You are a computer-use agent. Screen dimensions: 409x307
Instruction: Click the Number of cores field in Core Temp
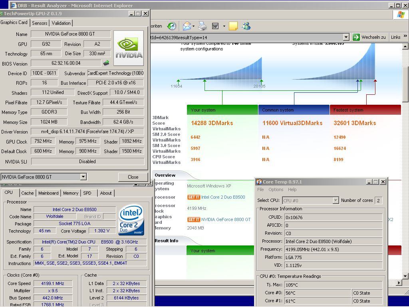(x=378, y=201)
